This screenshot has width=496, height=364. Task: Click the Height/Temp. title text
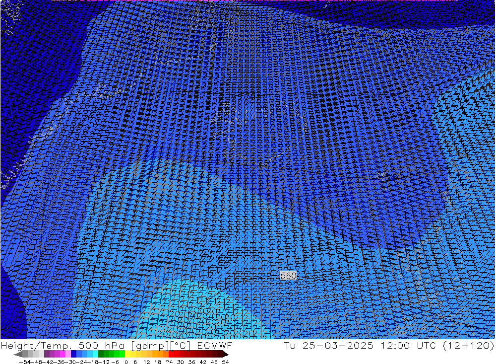click(36, 346)
